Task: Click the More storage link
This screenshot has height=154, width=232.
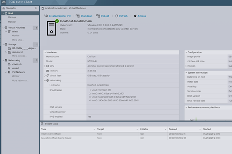Action: pyautogui.click(x=19, y=56)
